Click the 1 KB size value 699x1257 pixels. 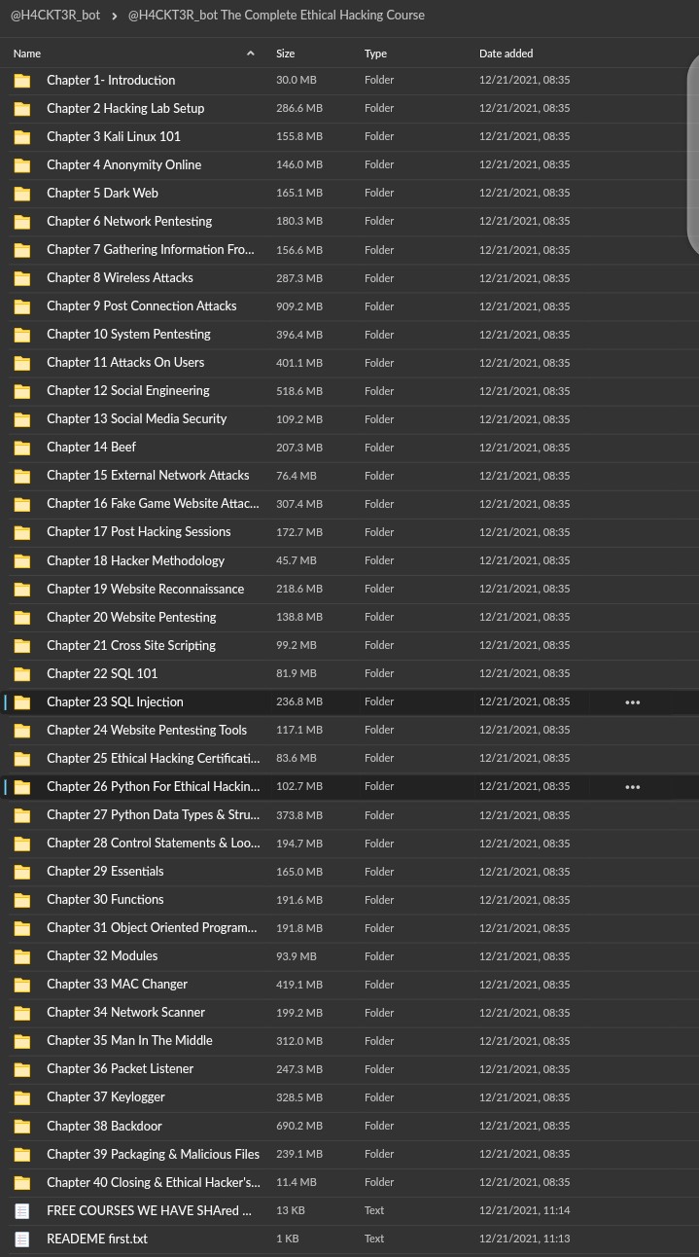coord(287,1239)
